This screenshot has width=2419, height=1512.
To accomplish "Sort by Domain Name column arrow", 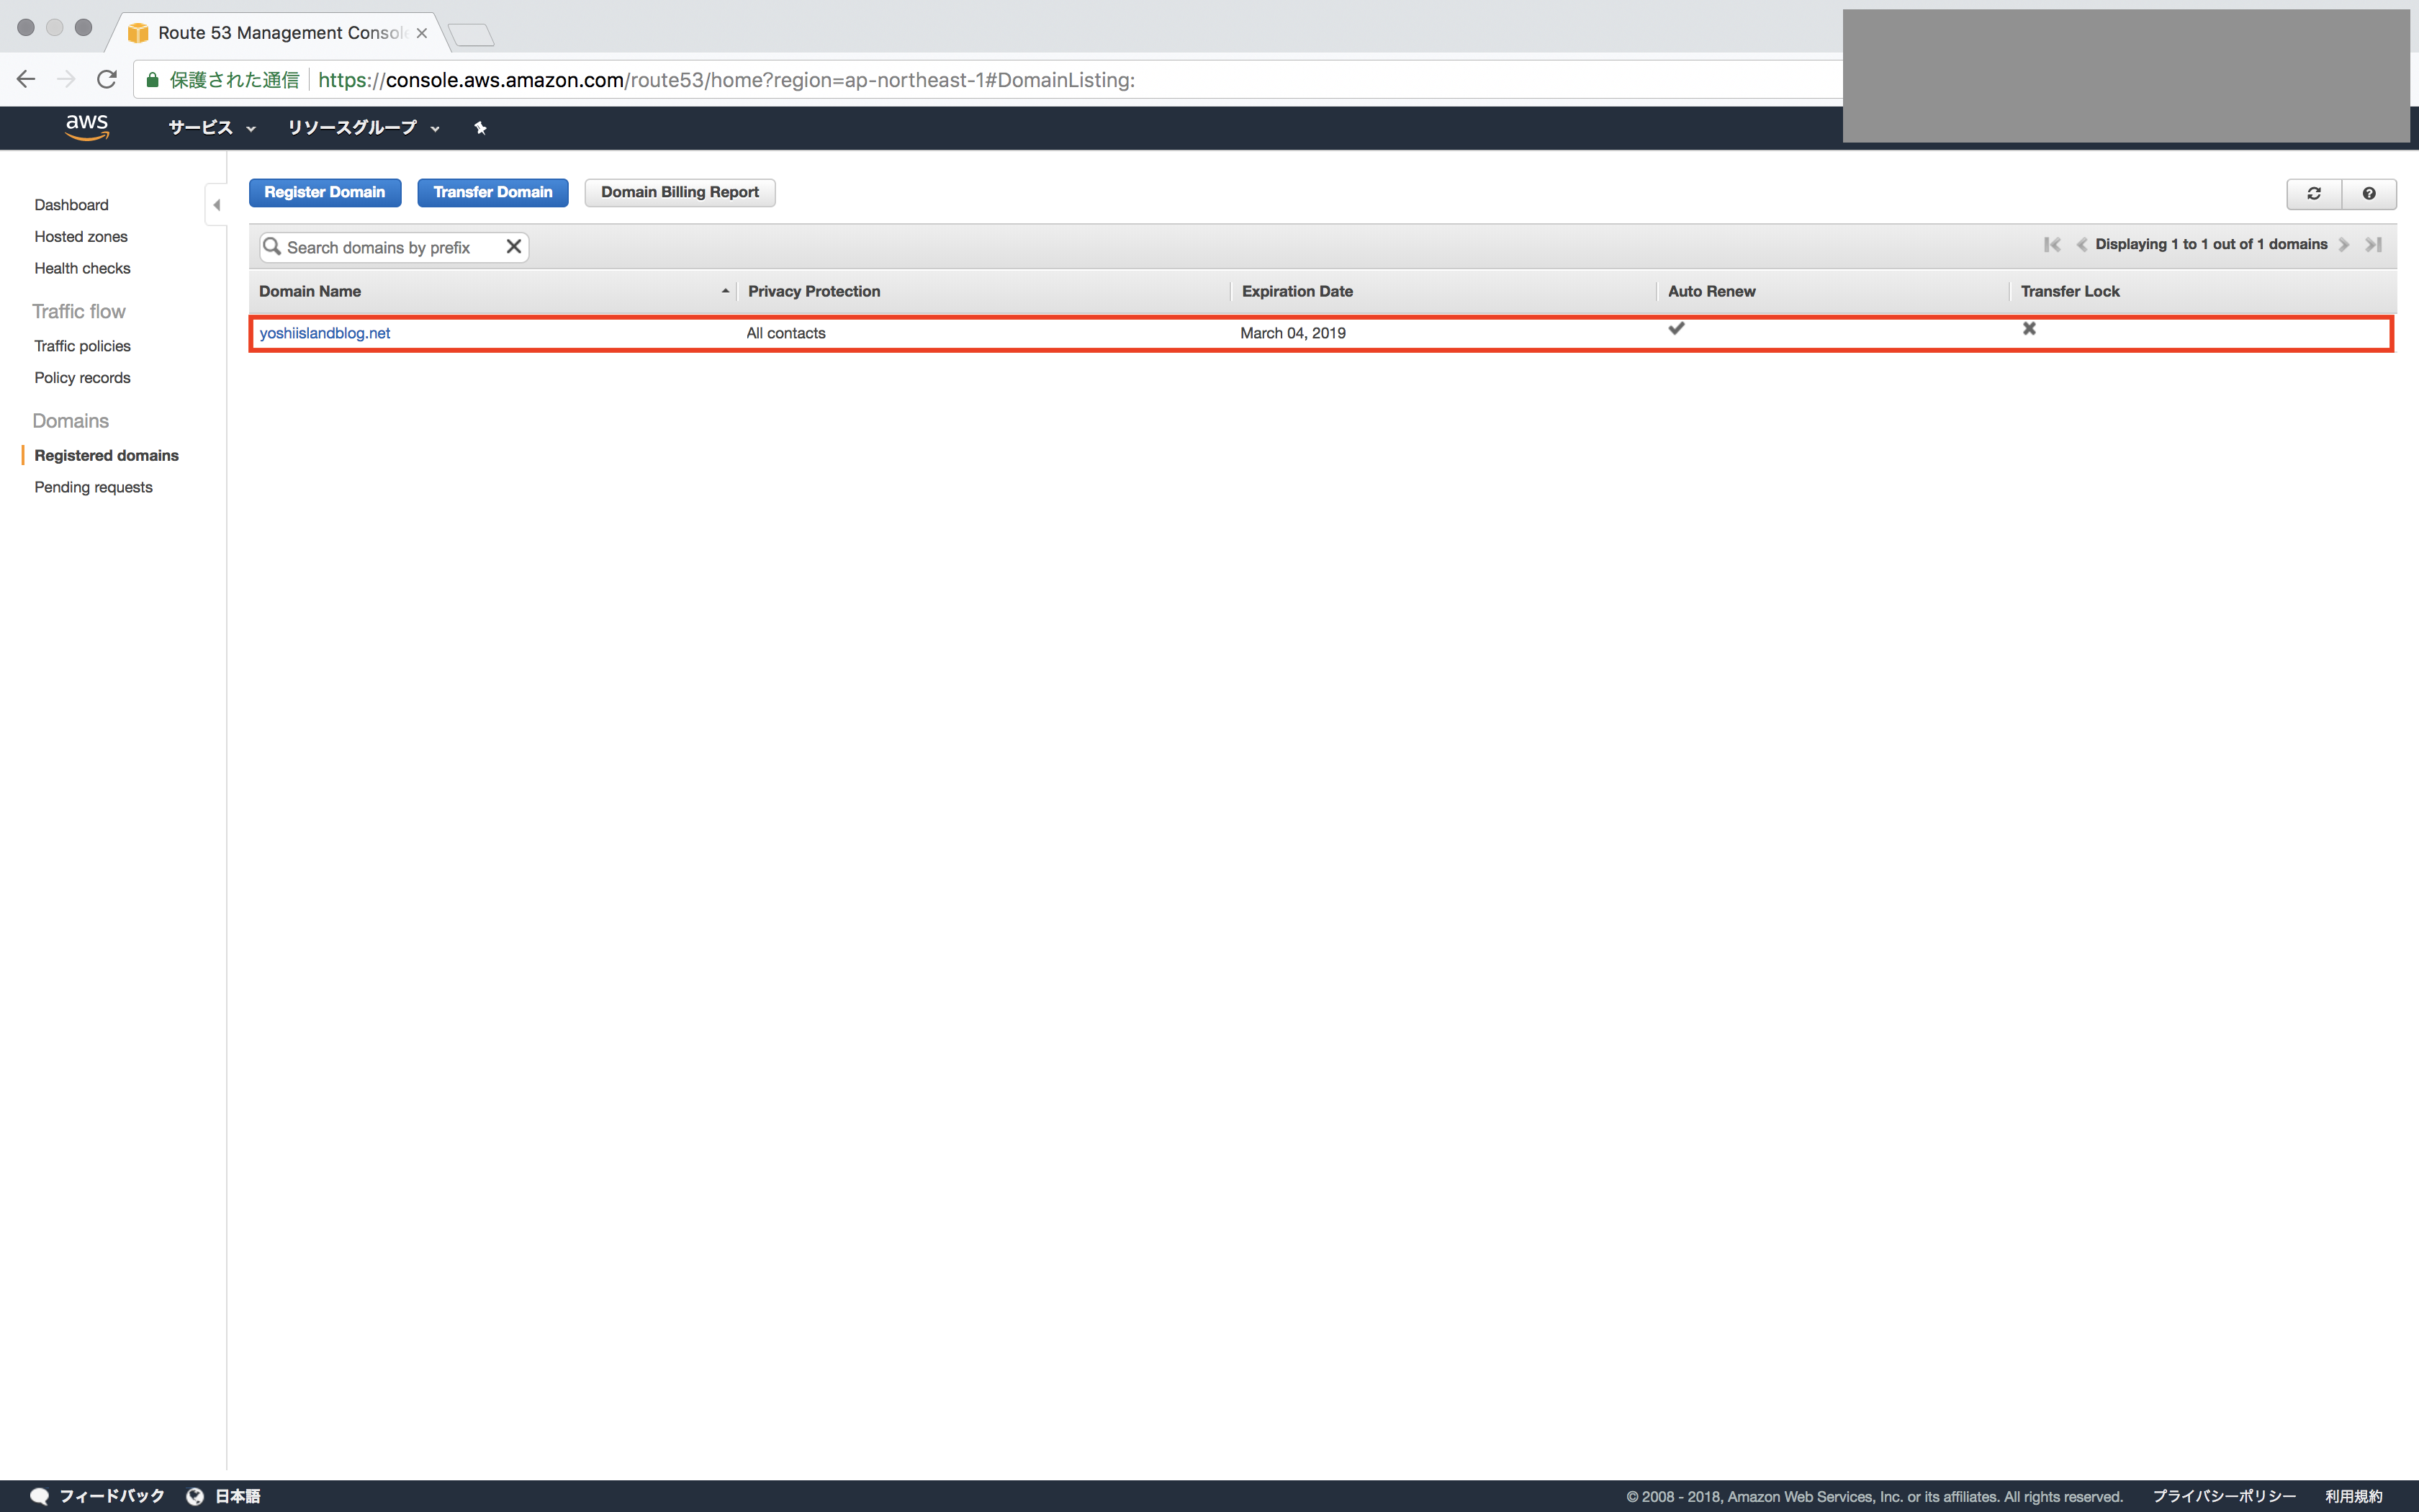I will pyautogui.click(x=725, y=291).
